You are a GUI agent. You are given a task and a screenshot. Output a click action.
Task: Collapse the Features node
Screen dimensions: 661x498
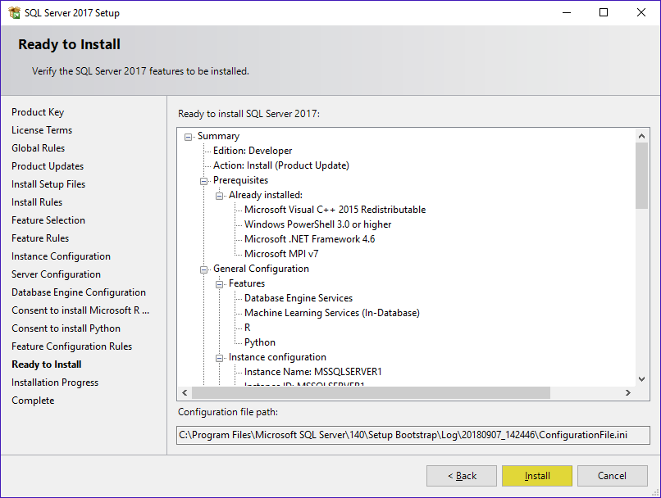219,284
